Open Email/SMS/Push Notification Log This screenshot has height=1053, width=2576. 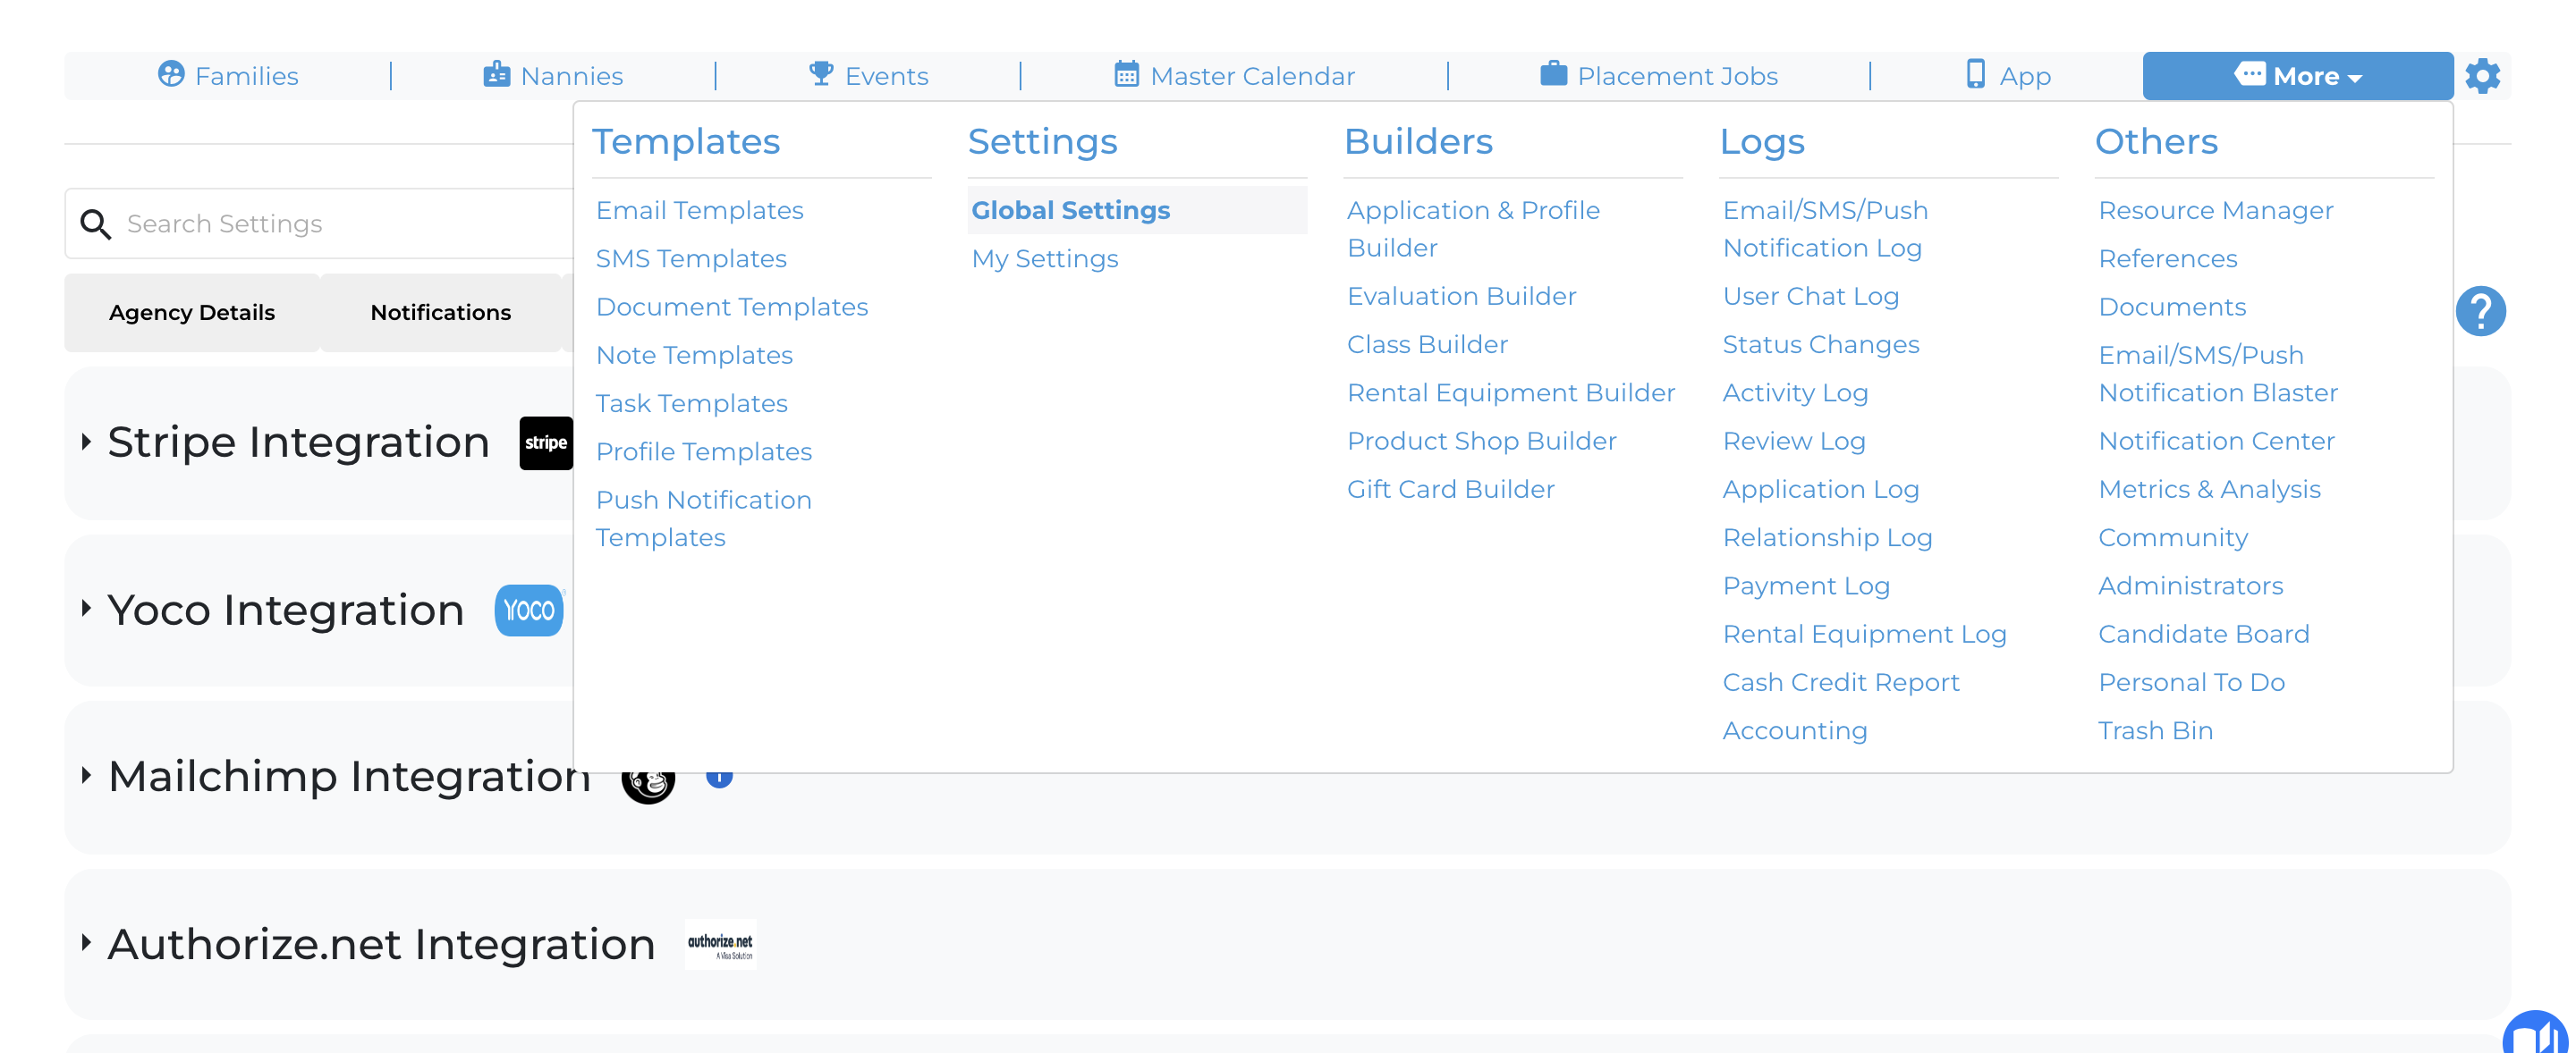click(1825, 229)
